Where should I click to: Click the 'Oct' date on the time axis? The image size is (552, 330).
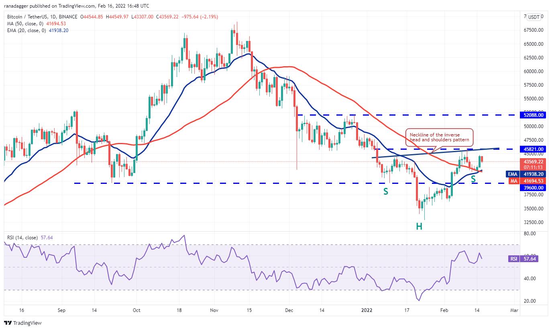click(x=136, y=310)
